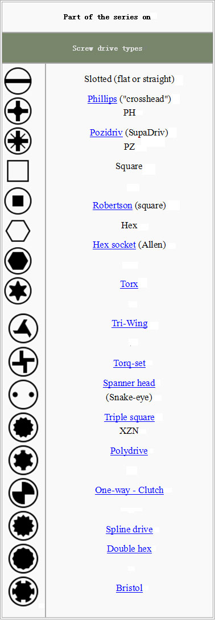This screenshot has width=215, height=620.
Task: Open the Torx article link
Action: [129, 284]
